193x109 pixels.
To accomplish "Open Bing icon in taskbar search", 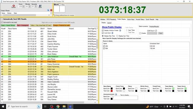I will 39,106.
